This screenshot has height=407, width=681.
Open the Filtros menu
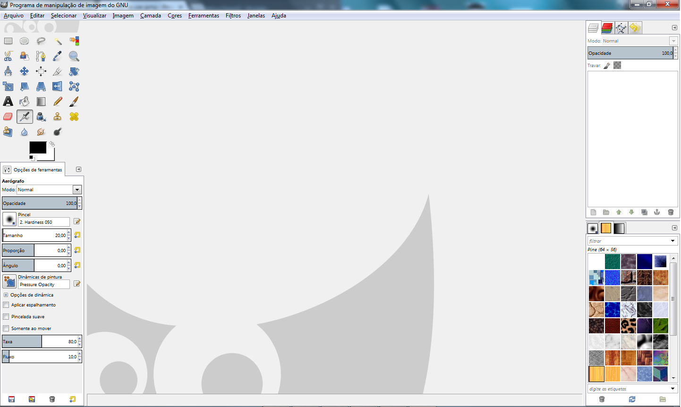point(233,16)
